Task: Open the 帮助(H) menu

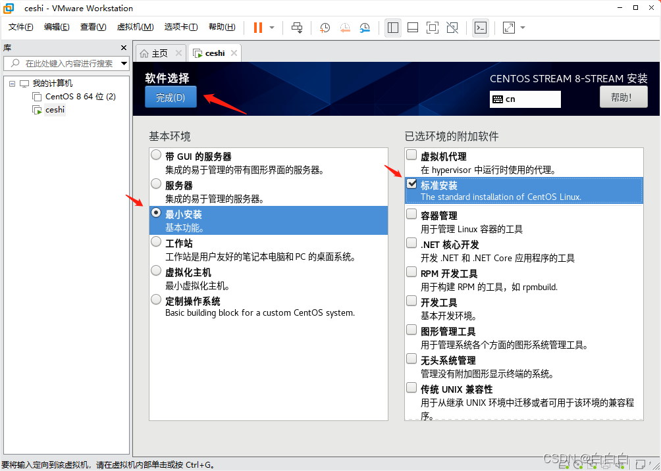Action: [x=222, y=27]
